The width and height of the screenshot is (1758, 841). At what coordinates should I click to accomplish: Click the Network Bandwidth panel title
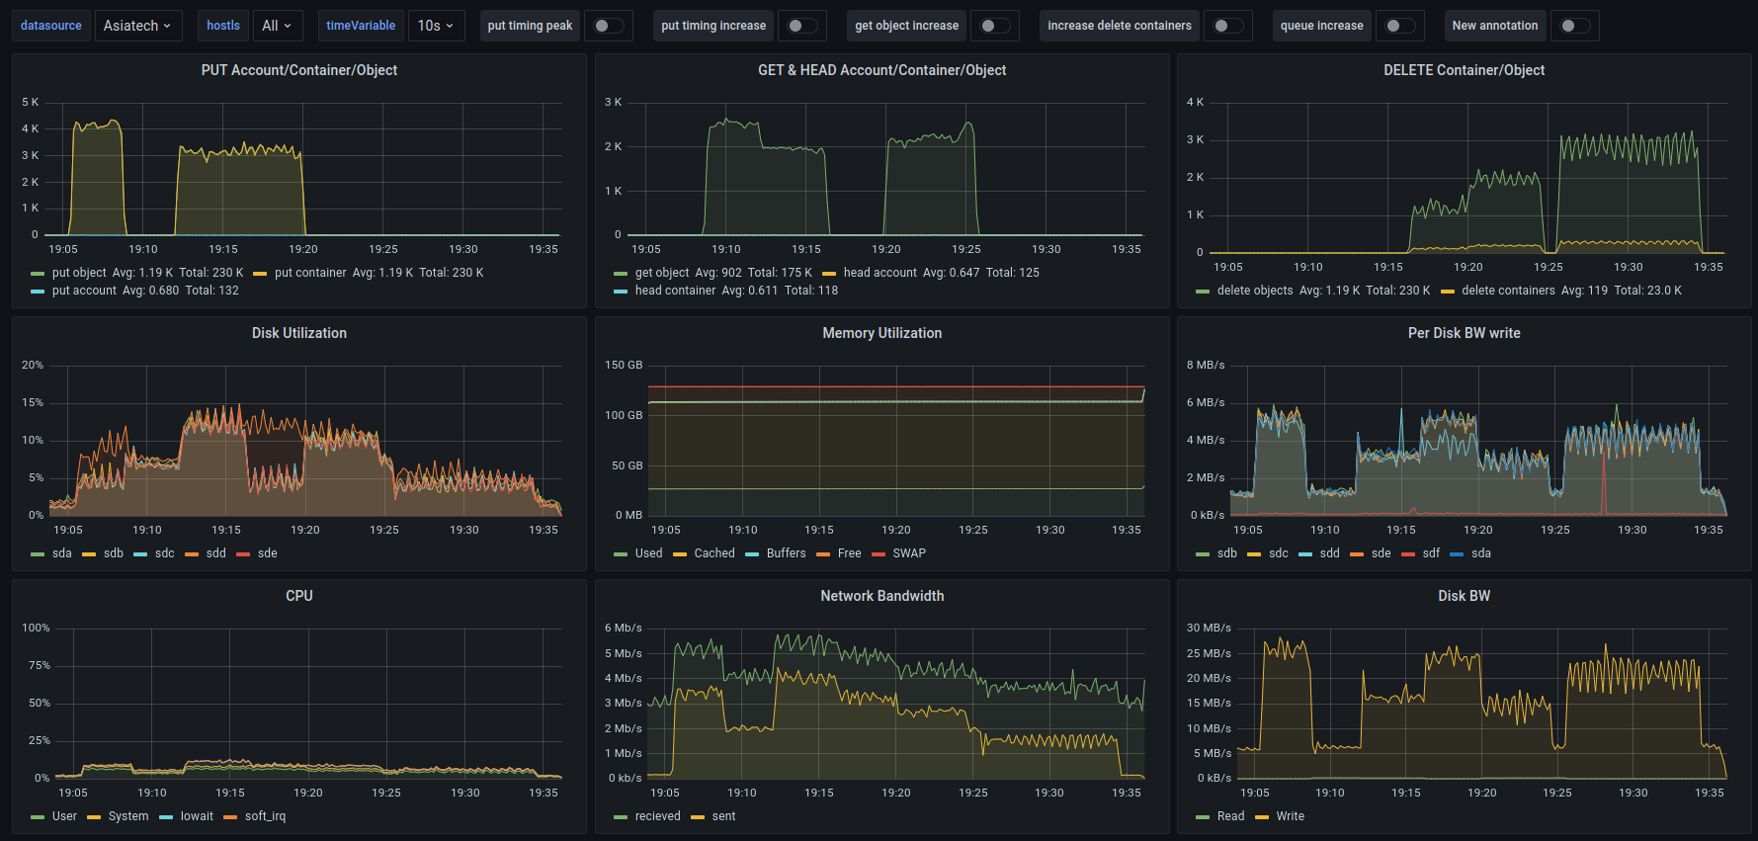(881, 596)
